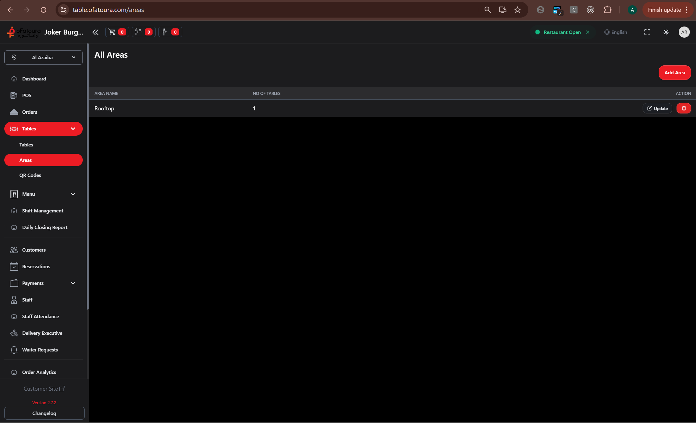Click Update for Rooftop area

657,108
